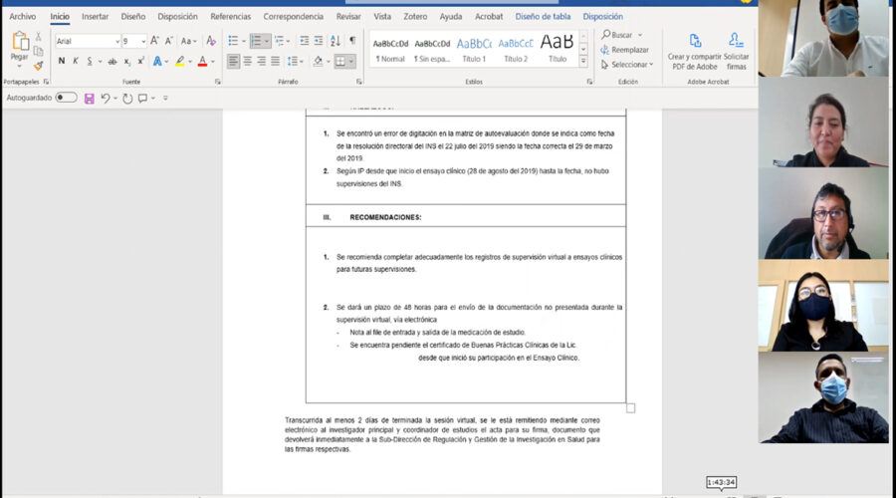Apply the Normal style
Viewport: 896px width, 498px height.
pos(390,50)
